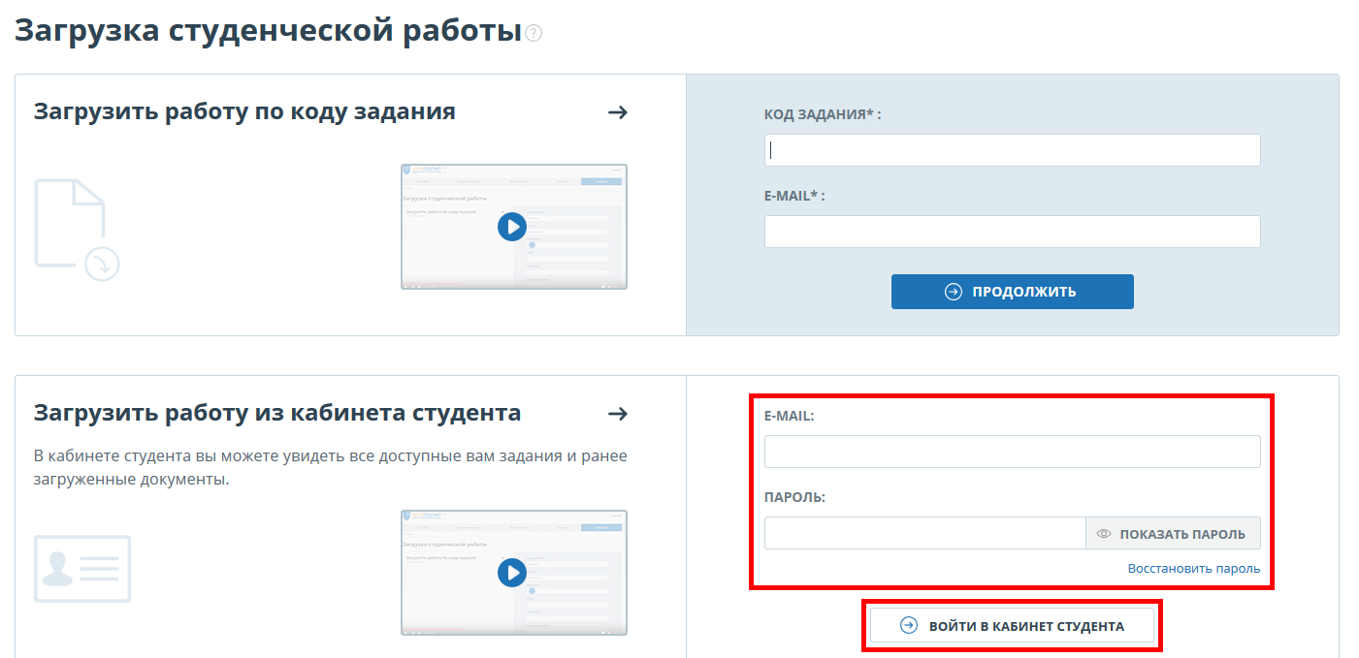Viewport: 1359px width, 658px height.
Task: Click the help question mark beside page title
Action: [534, 34]
